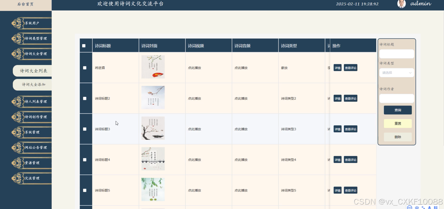
Task: Click 查看评论 for 诗词标题2 row
Action: tap(351, 98)
